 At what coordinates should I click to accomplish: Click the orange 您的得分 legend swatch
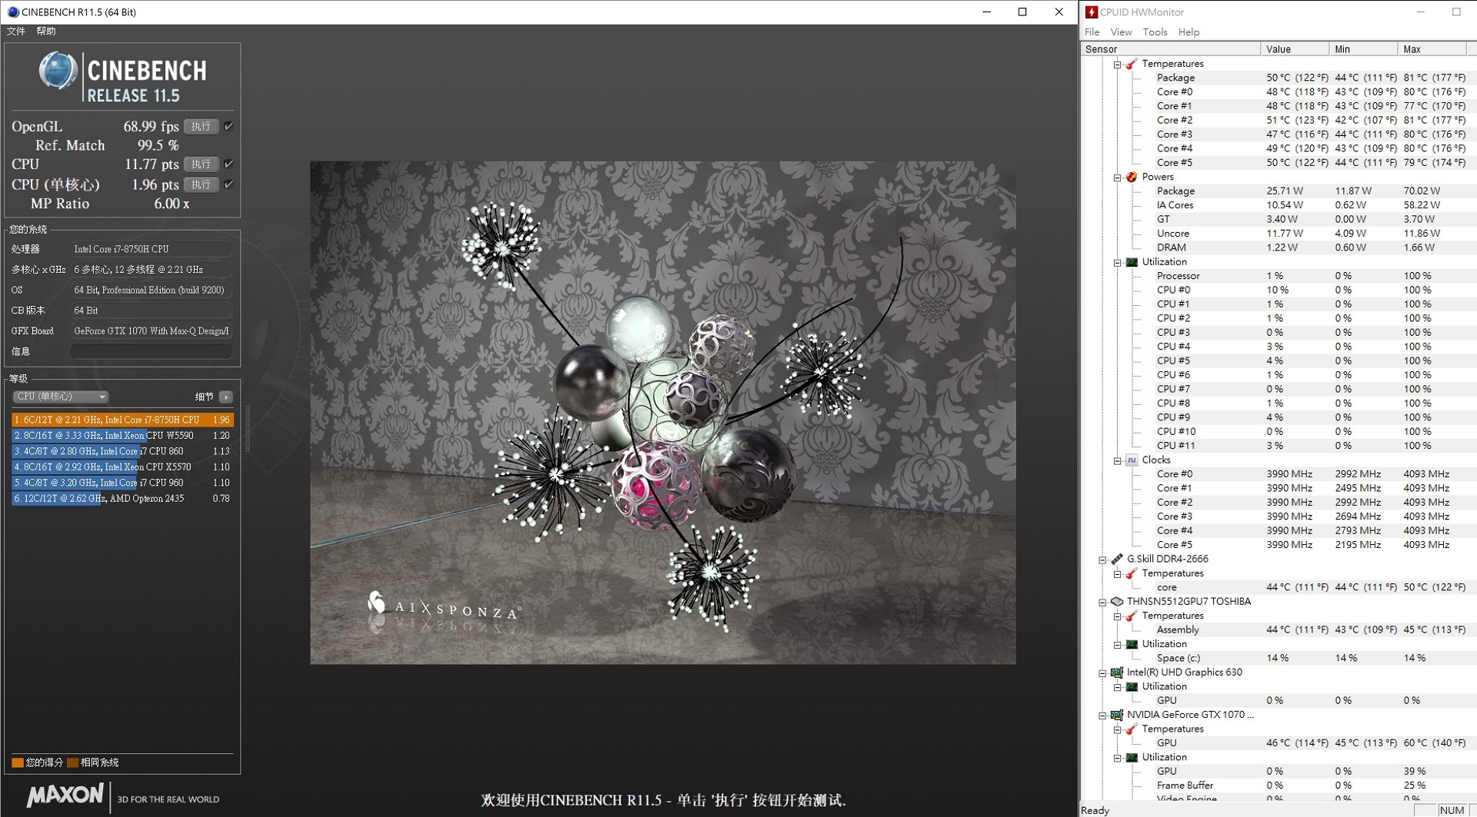18,762
